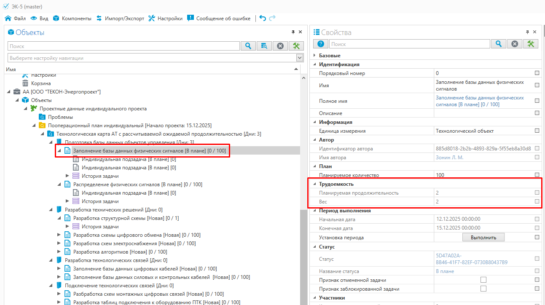The height and width of the screenshot is (305, 545).
Task: Tick the checkbox beside Порядковый номер row
Action: click(537, 73)
